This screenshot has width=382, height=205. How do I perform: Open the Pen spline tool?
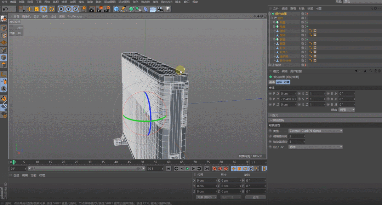click(124, 9)
